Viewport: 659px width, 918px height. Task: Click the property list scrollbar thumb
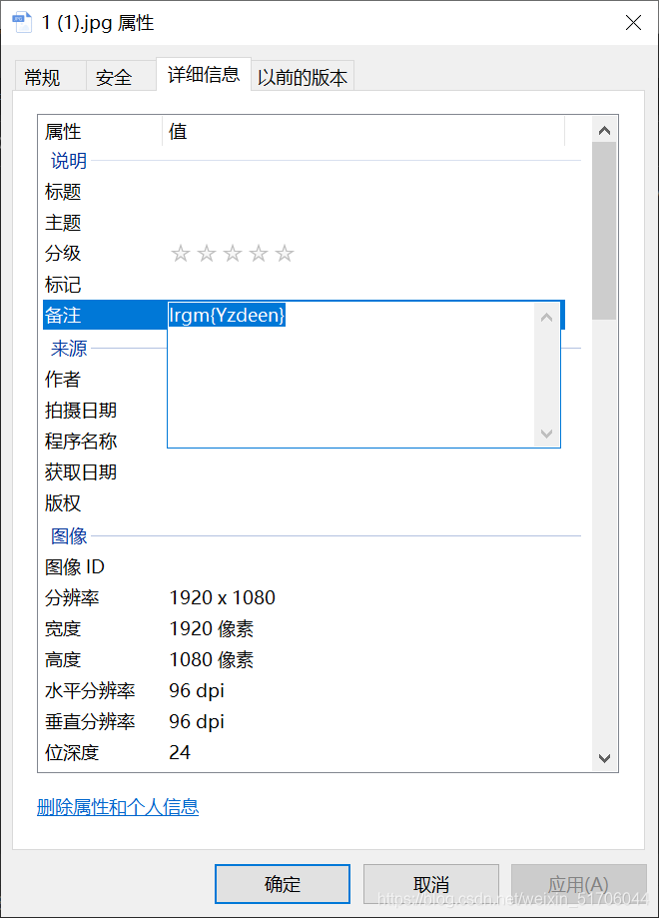[x=604, y=231]
